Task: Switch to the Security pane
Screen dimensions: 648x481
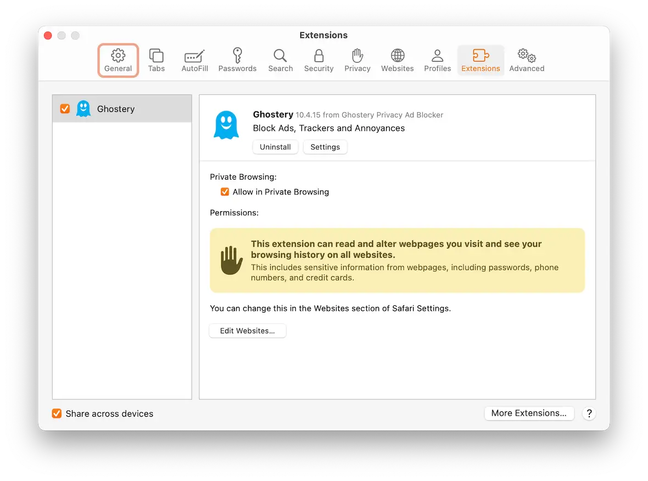Action: (319, 60)
